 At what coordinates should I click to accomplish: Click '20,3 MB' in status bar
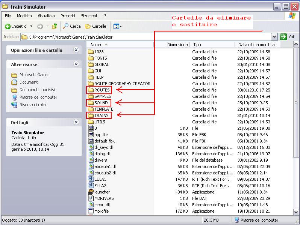pos(211,220)
